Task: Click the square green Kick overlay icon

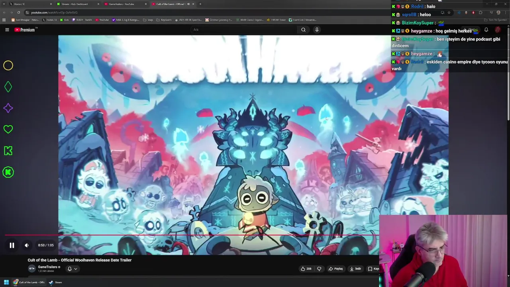Action: 8,151
